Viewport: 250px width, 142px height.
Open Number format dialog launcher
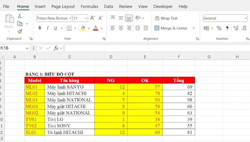tap(247, 39)
